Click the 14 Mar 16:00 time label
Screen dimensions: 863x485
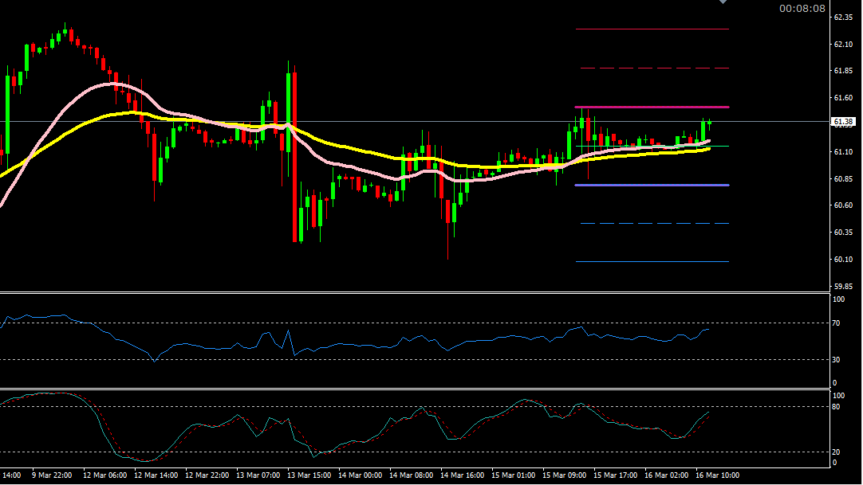pos(463,475)
